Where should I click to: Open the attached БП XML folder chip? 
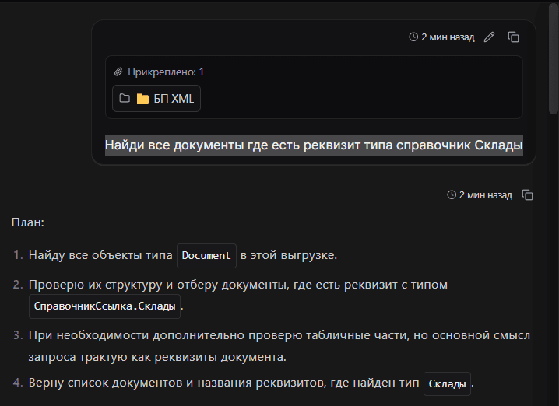click(156, 98)
